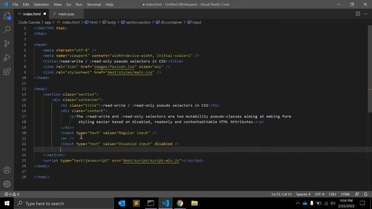Open the Explorer view in activity bar

pos(7,16)
